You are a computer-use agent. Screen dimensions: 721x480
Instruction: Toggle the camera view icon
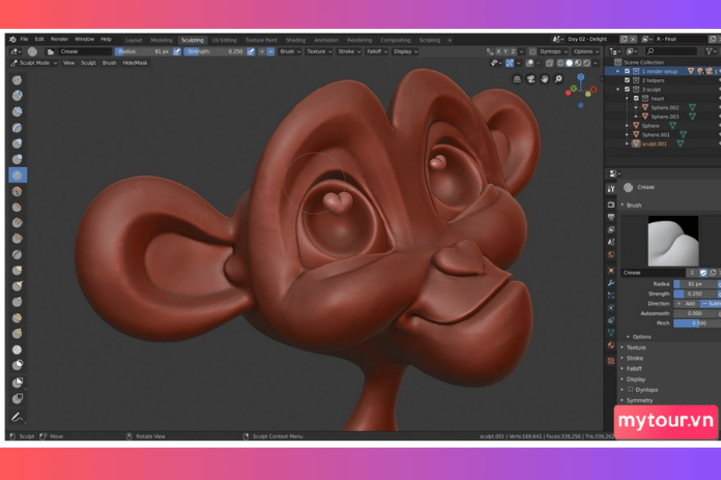[x=530, y=79]
